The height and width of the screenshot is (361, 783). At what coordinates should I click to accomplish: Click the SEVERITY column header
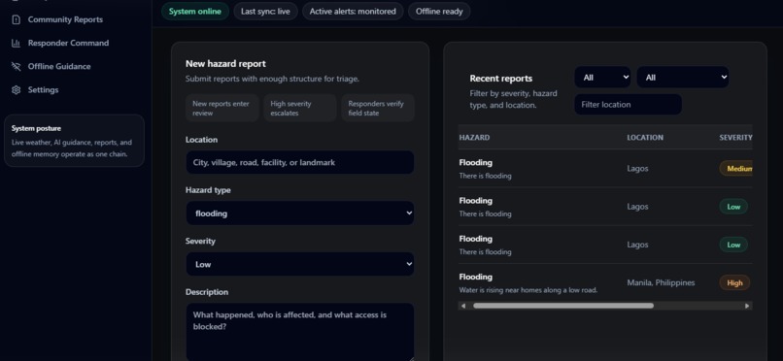pos(735,137)
